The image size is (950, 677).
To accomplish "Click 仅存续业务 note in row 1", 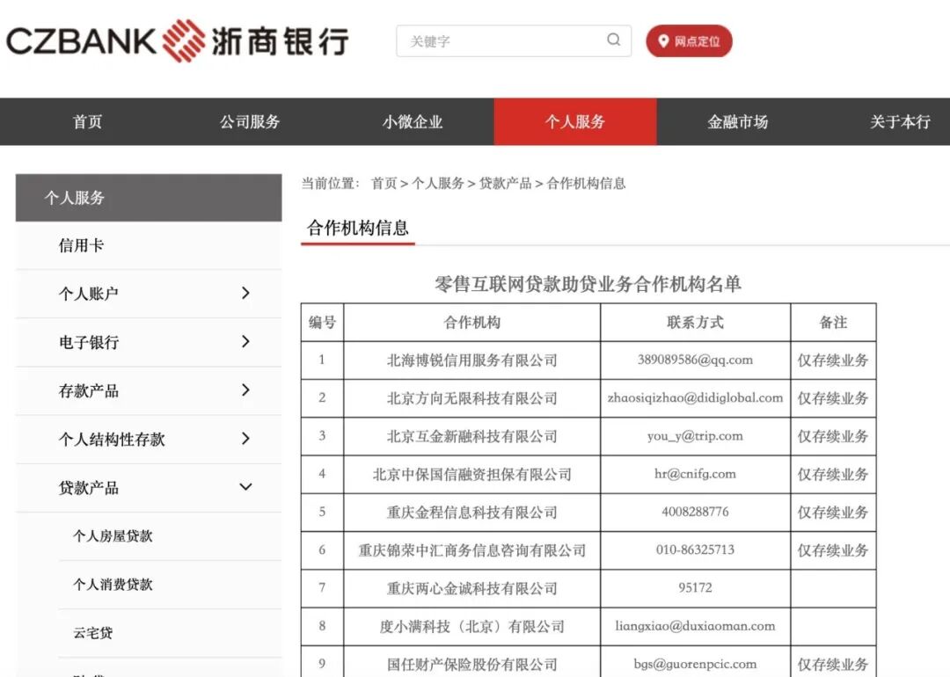I will pos(833,360).
